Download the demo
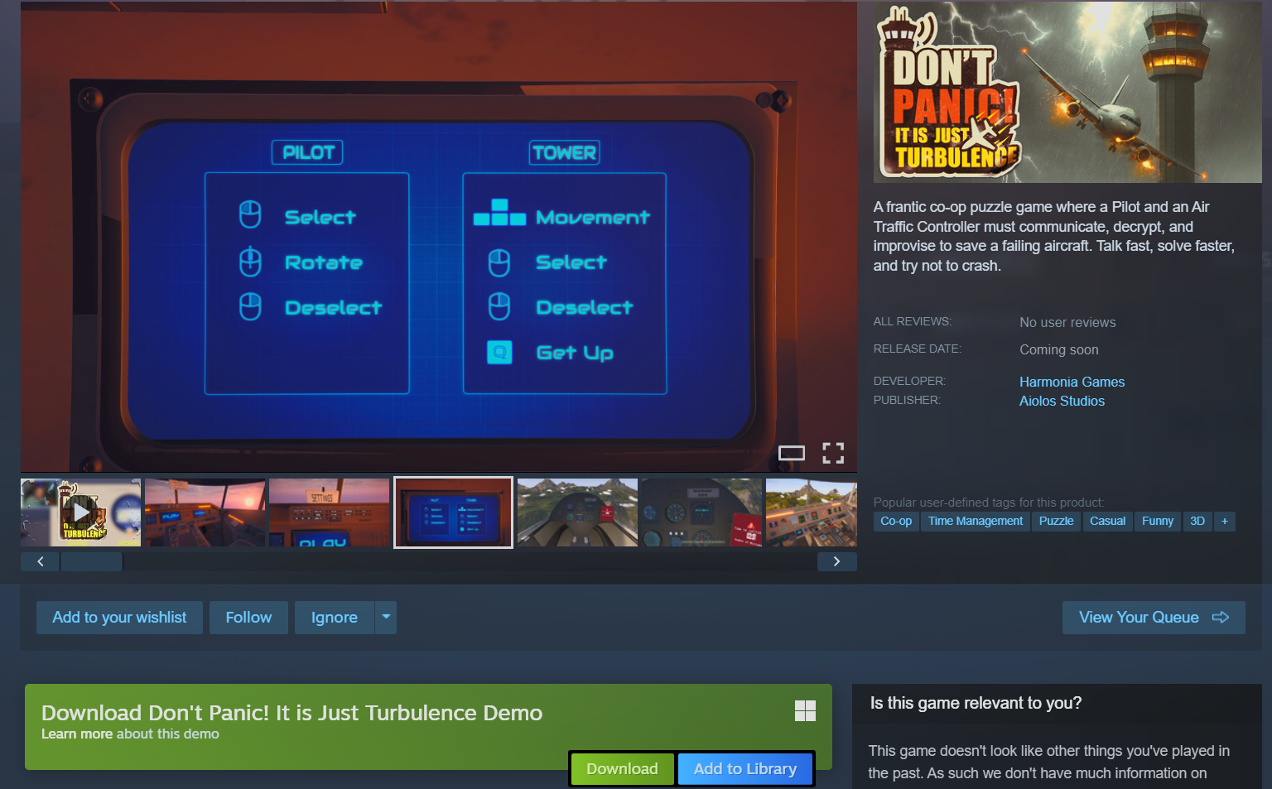This screenshot has width=1272, height=789. (622, 769)
